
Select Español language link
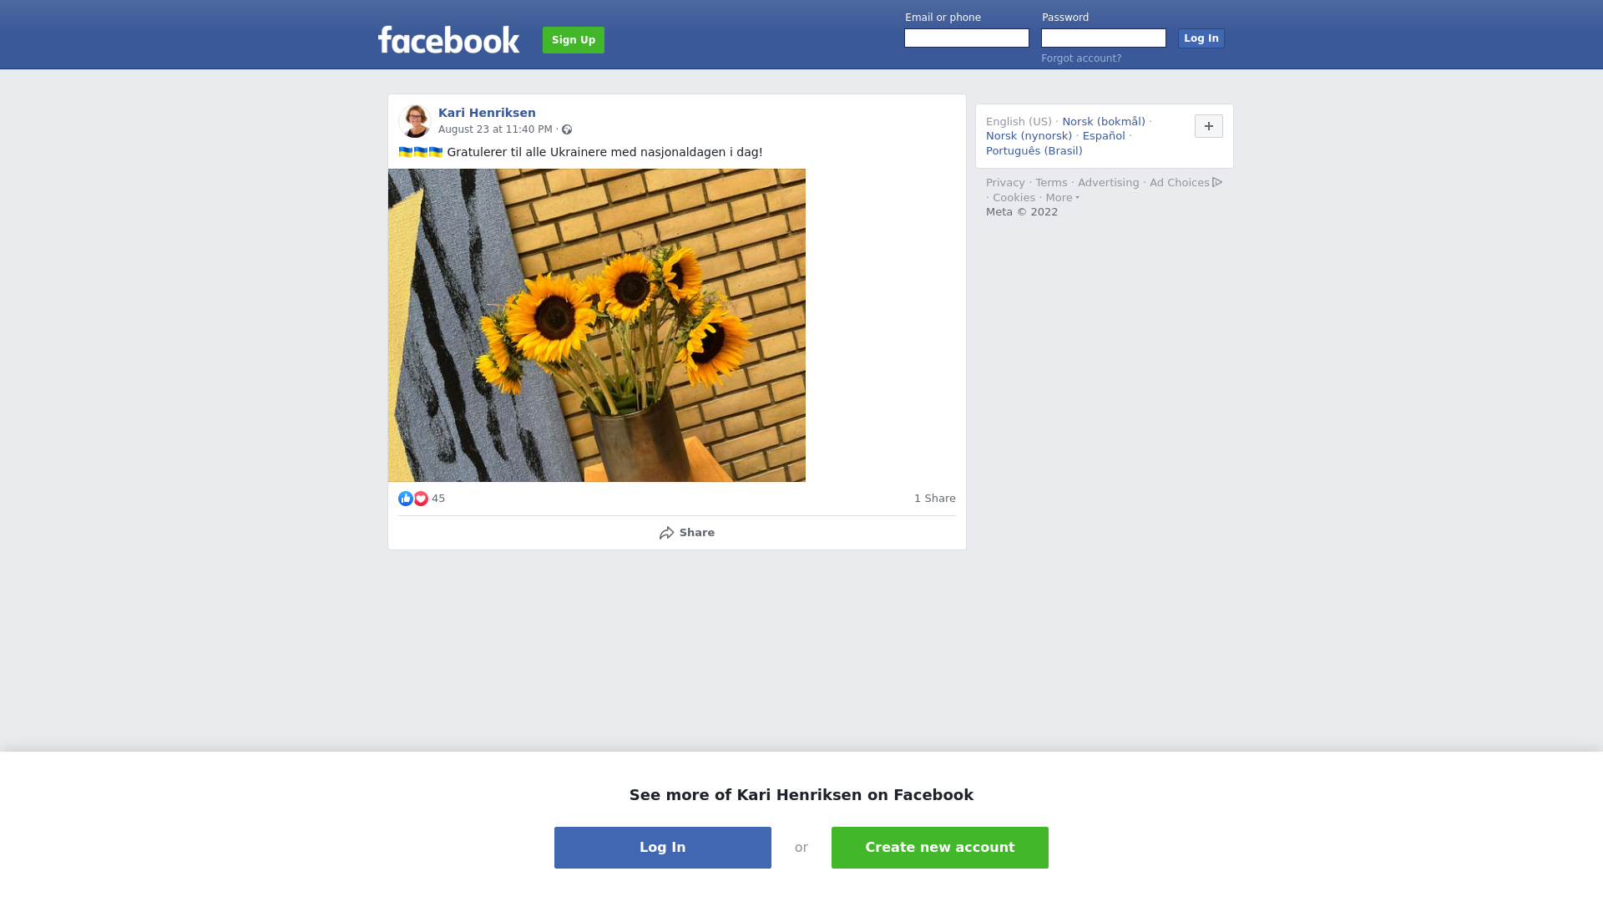(x=1104, y=136)
